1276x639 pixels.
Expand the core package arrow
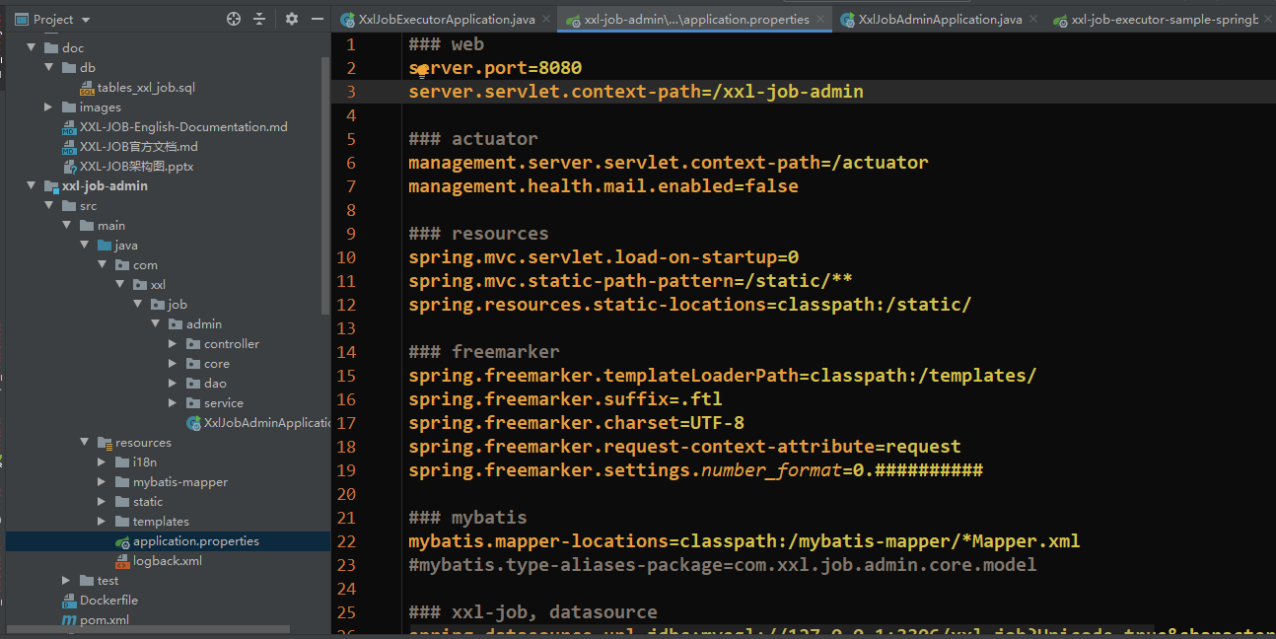click(x=173, y=364)
